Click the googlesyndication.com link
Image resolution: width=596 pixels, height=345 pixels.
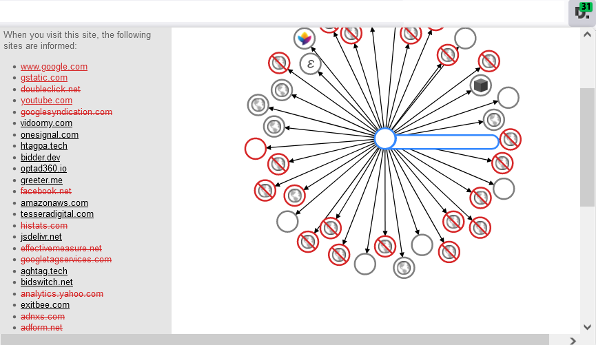click(67, 112)
